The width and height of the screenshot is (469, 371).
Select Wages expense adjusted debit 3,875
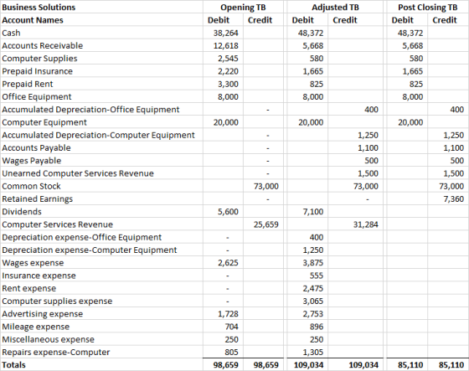click(313, 263)
